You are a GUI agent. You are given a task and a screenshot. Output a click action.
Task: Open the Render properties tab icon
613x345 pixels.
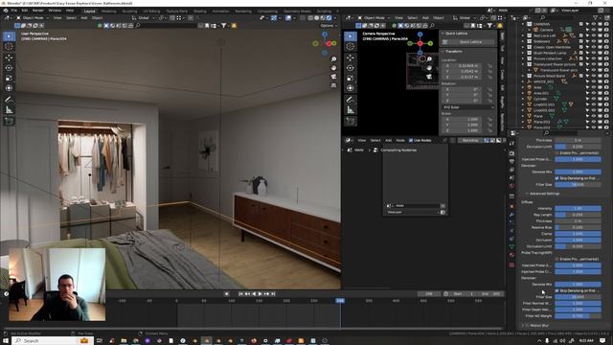(x=511, y=153)
